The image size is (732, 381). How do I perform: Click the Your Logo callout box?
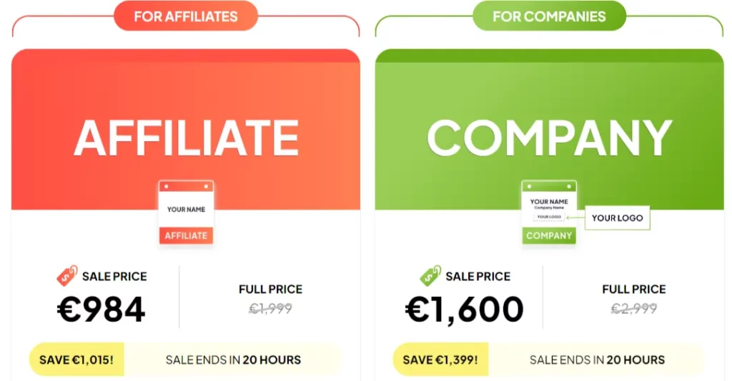pyautogui.click(x=617, y=218)
